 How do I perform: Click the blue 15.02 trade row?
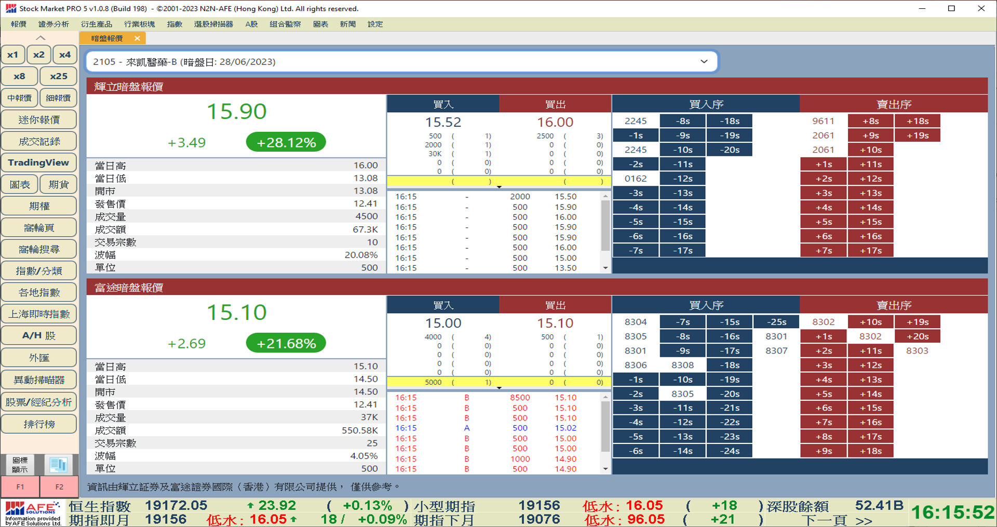tap(494, 428)
